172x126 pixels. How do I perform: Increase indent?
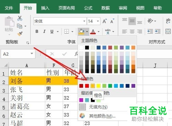(x=158, y=32)
